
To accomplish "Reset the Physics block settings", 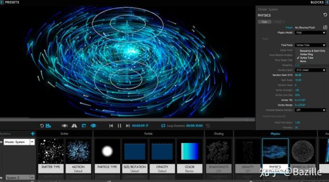I will point(325,15).
